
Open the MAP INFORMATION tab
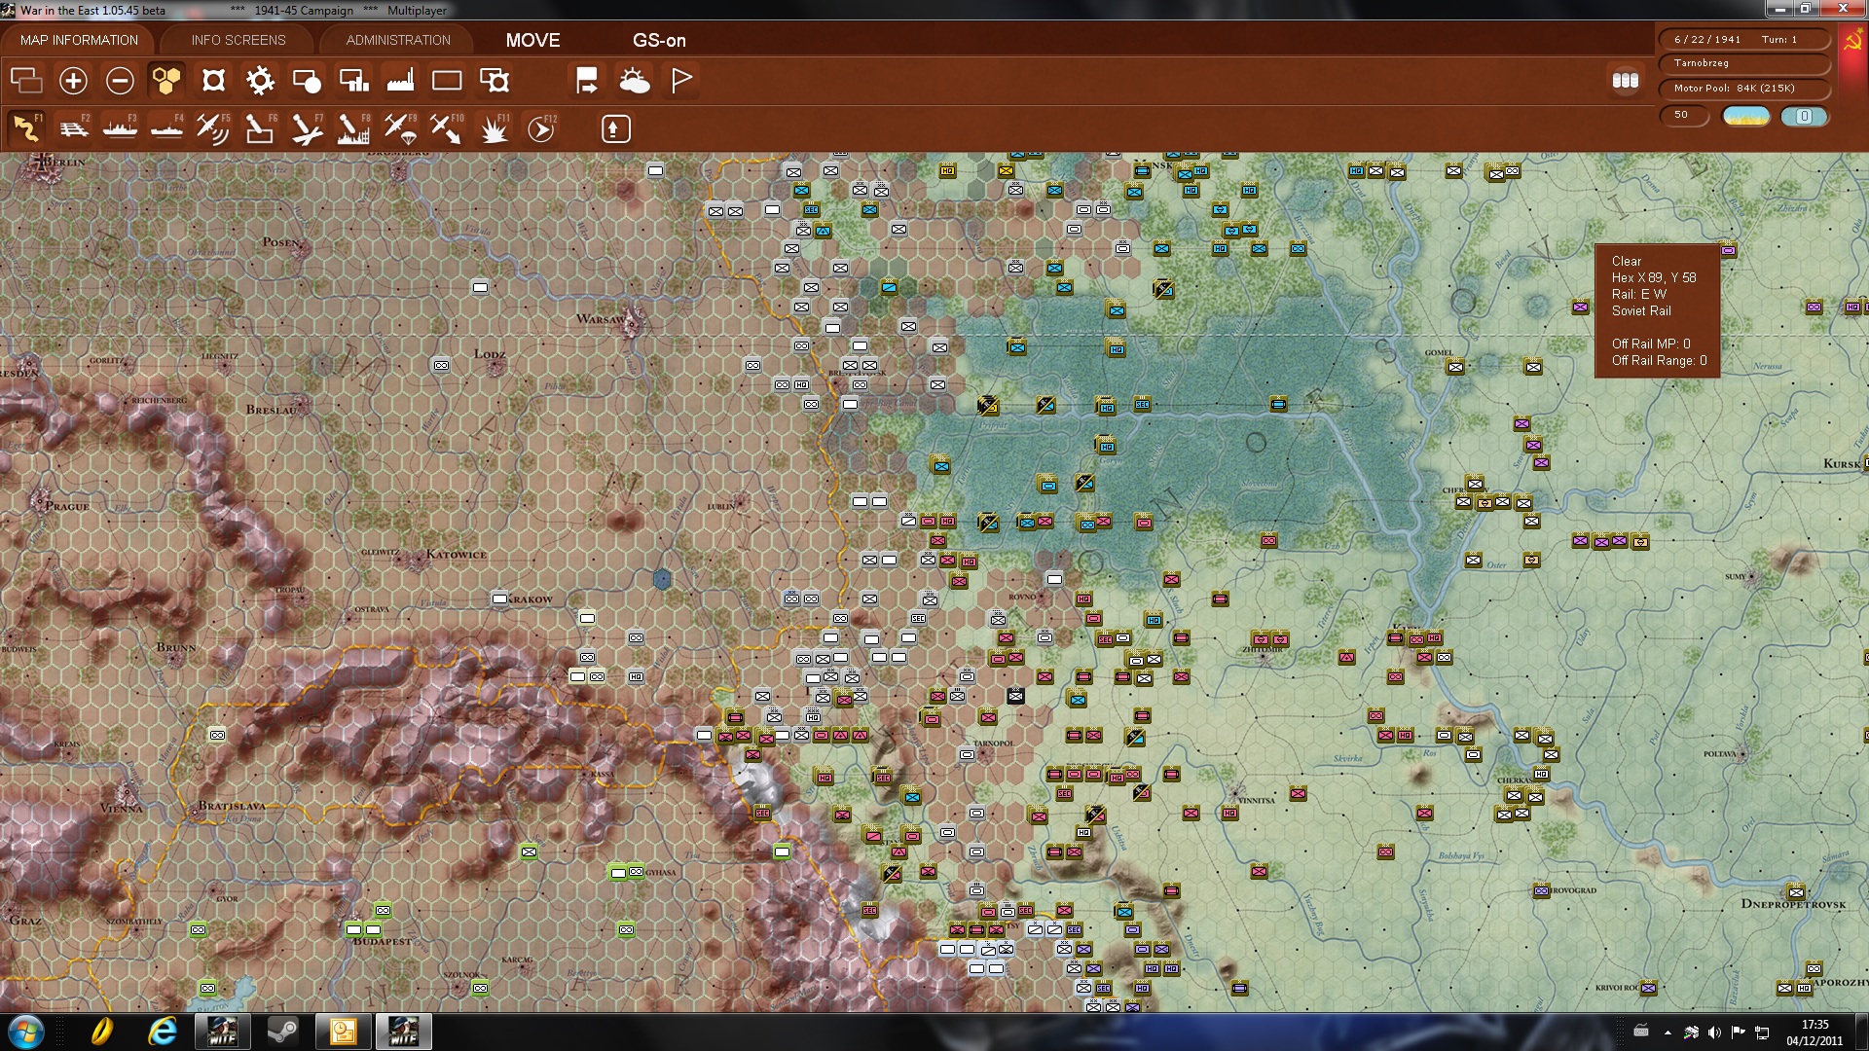[79, 40]
